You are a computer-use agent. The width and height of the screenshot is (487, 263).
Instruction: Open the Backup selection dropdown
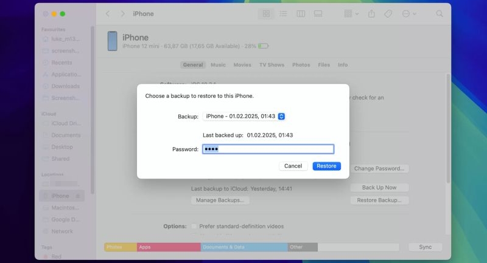click(244, 116)
